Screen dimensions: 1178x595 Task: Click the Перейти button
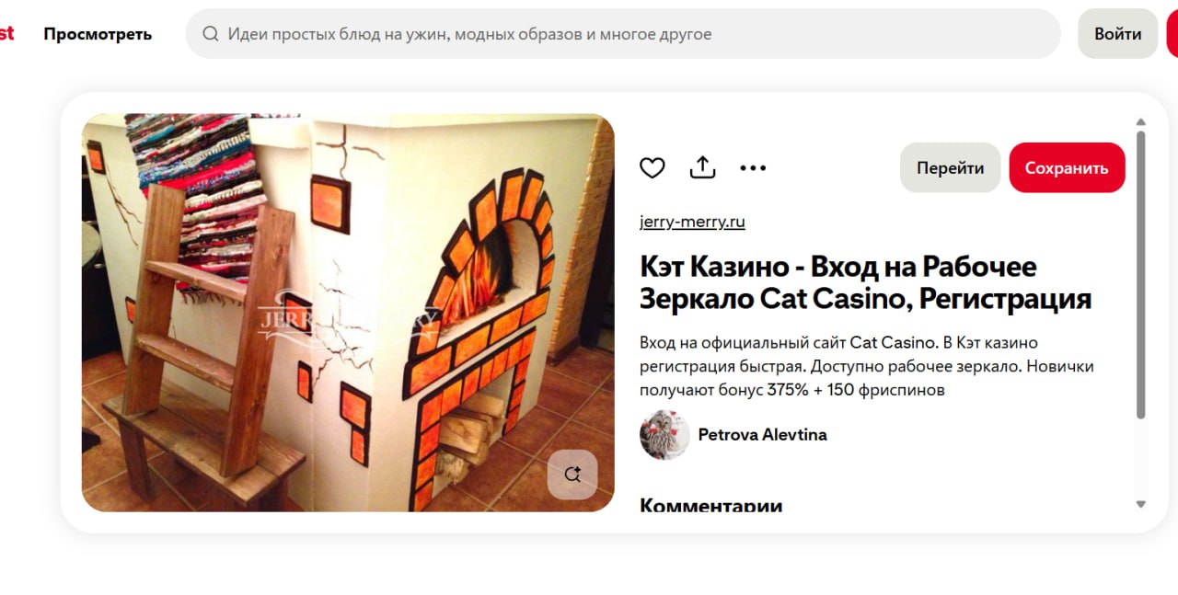[950, 167]
